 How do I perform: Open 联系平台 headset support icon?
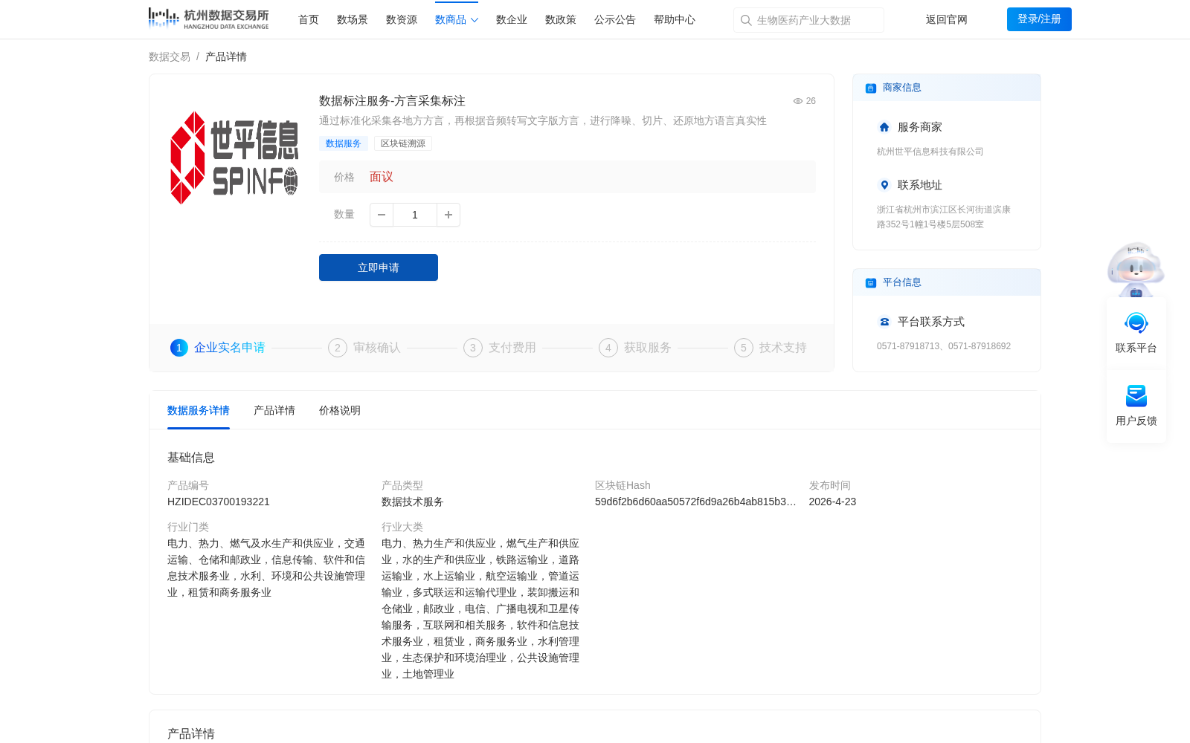1136,322
